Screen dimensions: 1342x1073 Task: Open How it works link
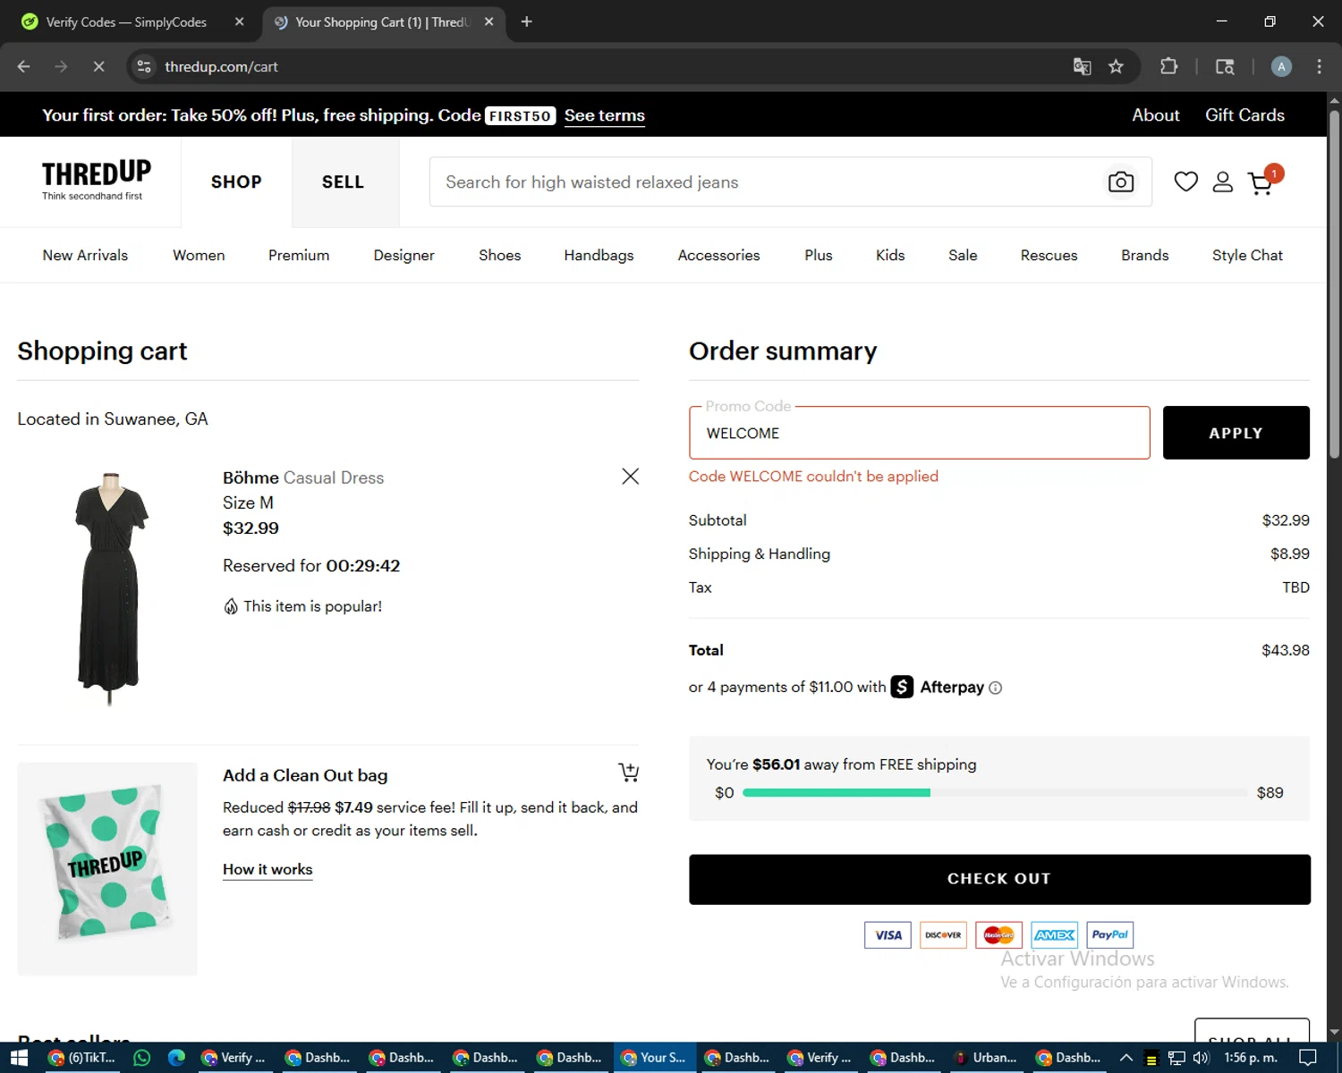[268, 869]
